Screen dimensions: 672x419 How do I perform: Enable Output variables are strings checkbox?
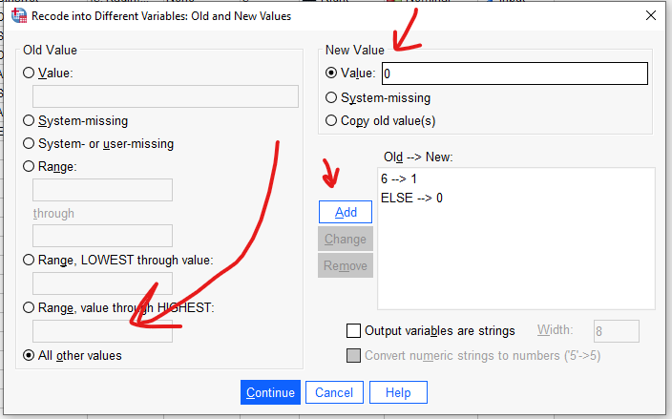click(353, 331)
